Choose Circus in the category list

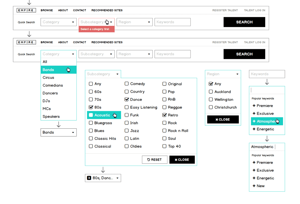tap(58, 77)
